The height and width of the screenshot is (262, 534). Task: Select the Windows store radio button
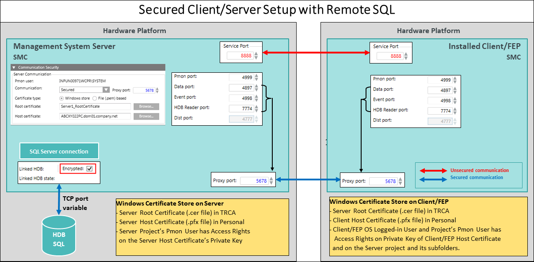pyautogui.click(x=61, y=98)
